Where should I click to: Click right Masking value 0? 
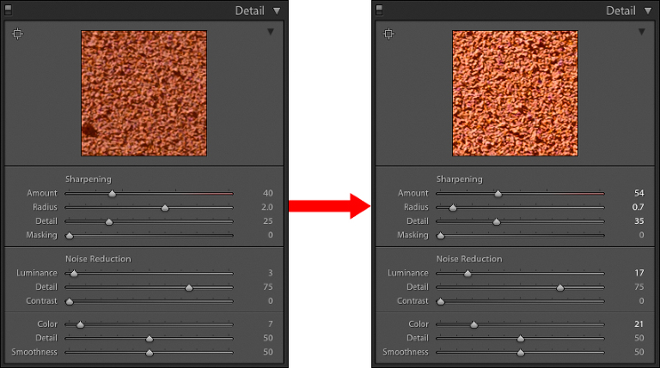[x=641, y=235]
